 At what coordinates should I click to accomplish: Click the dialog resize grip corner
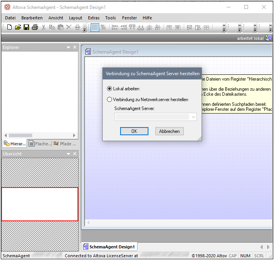pyautogui.click(x=200, y=139)
